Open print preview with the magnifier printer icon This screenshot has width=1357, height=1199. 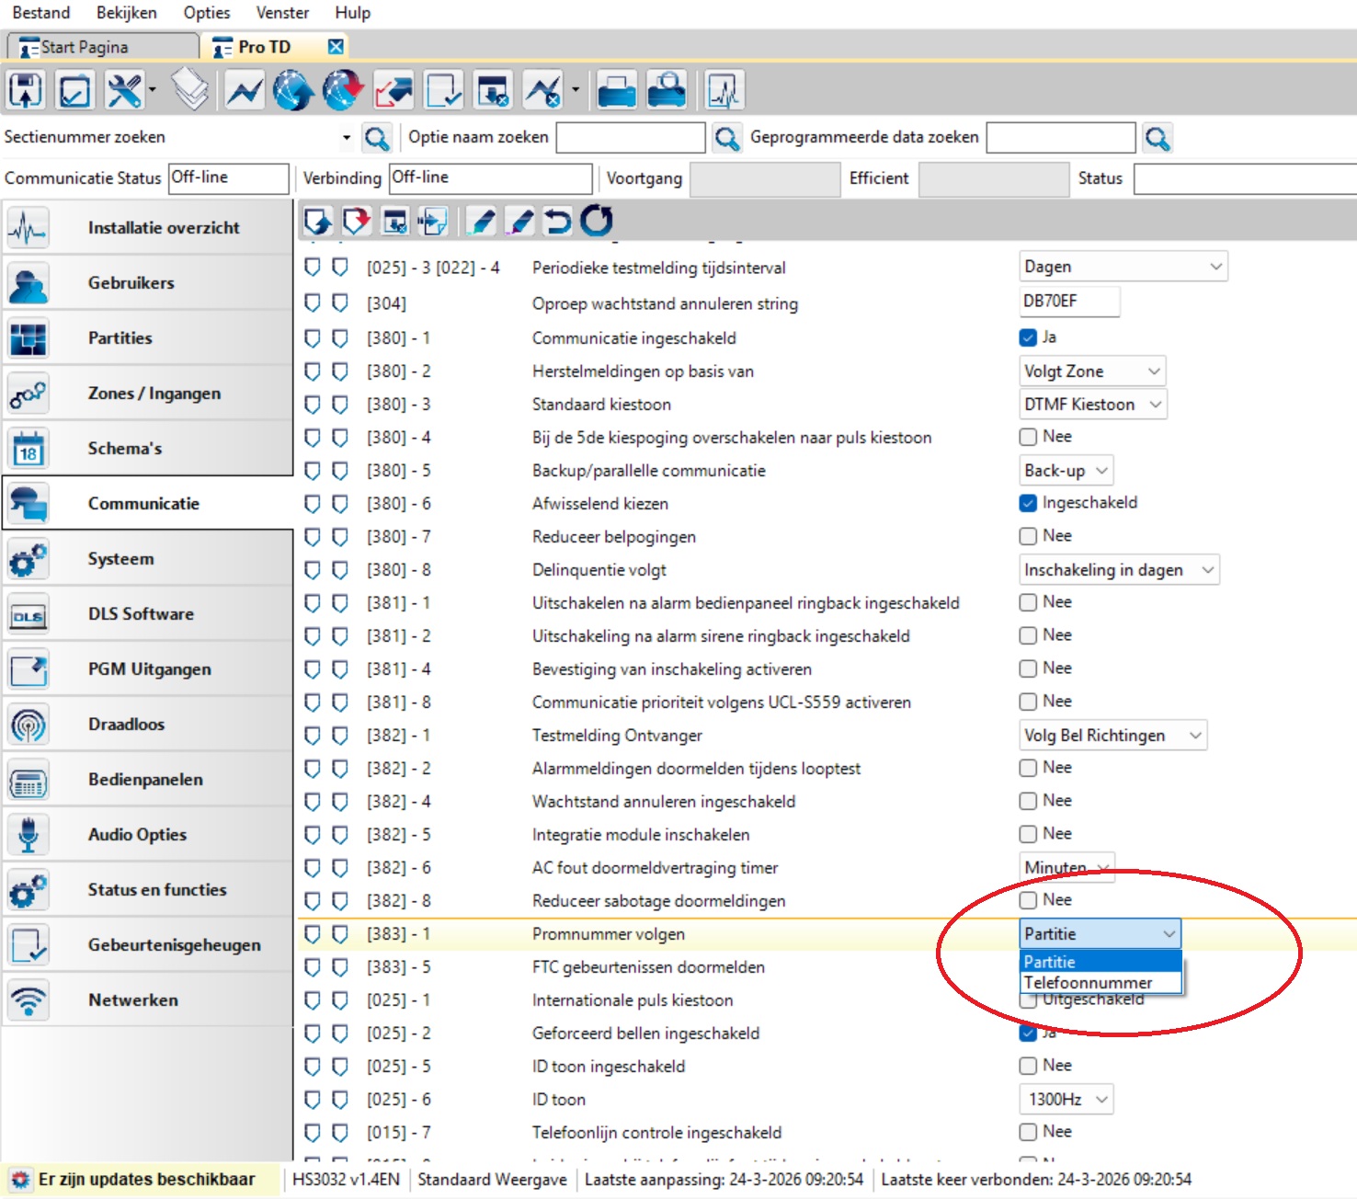point(667,91)
